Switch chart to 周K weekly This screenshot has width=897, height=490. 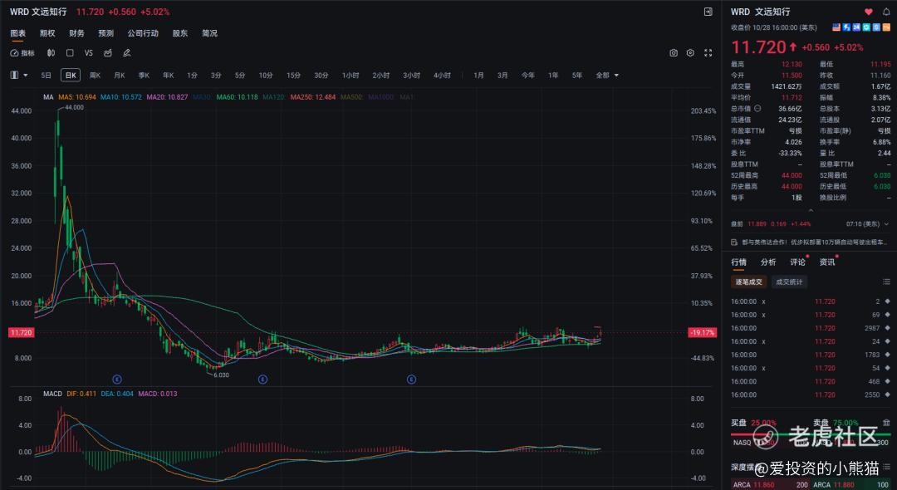(95, 76)
